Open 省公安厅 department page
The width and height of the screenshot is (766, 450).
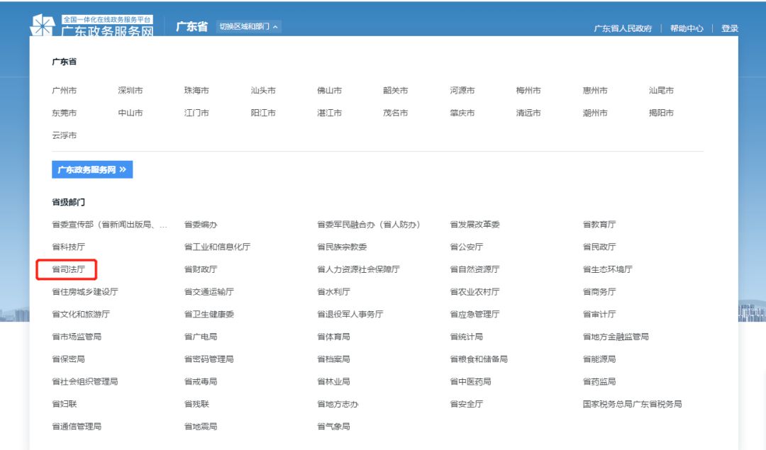click(x=467, y=246)
